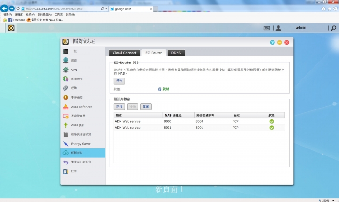Screen dimensions: 339x202
Task: Click the green status check in the 8000 row
Action: point(272,122)
